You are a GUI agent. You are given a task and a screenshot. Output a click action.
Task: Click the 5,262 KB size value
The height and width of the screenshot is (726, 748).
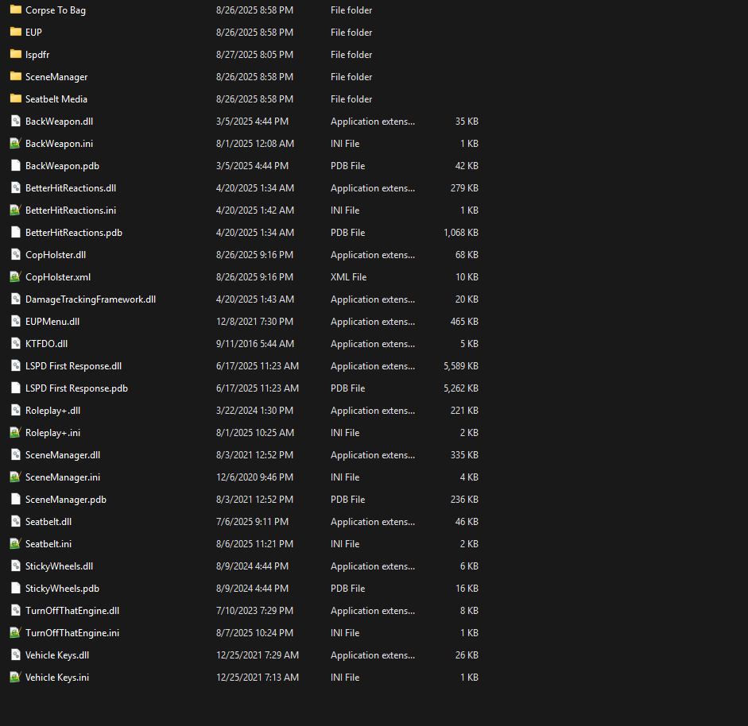pos(461,388)
